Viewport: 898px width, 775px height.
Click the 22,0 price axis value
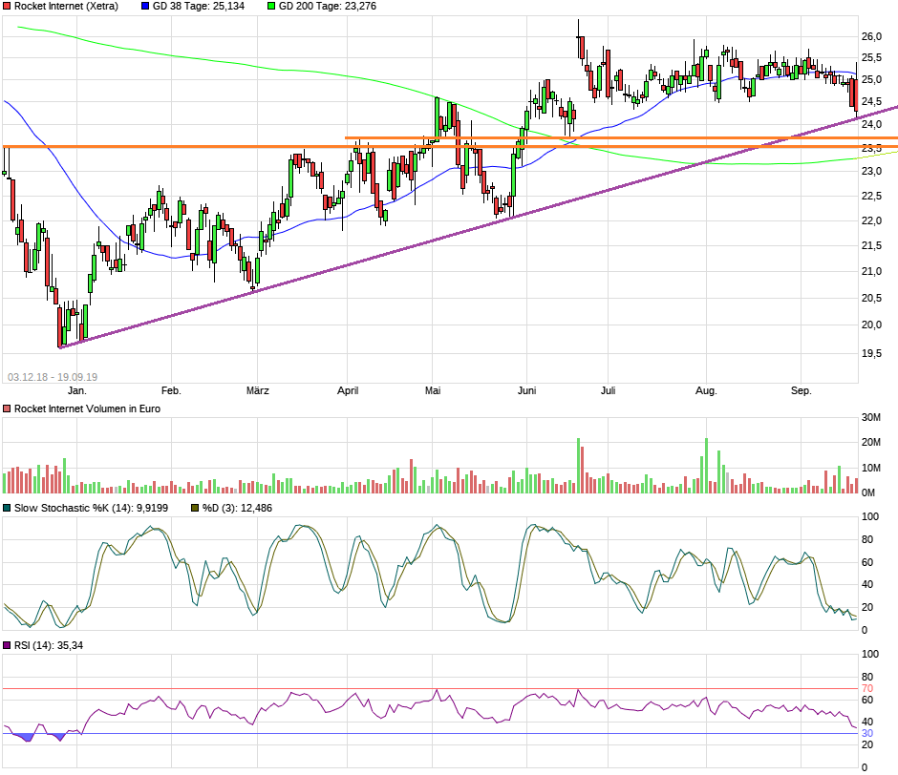tap(871, 221)
